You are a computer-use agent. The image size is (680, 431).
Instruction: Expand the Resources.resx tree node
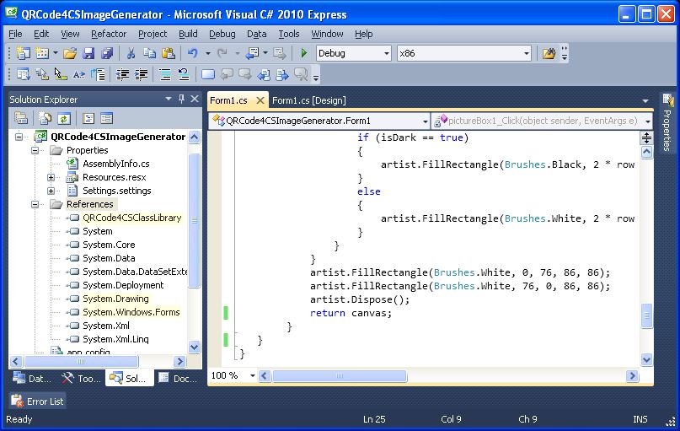coord(51,177)
